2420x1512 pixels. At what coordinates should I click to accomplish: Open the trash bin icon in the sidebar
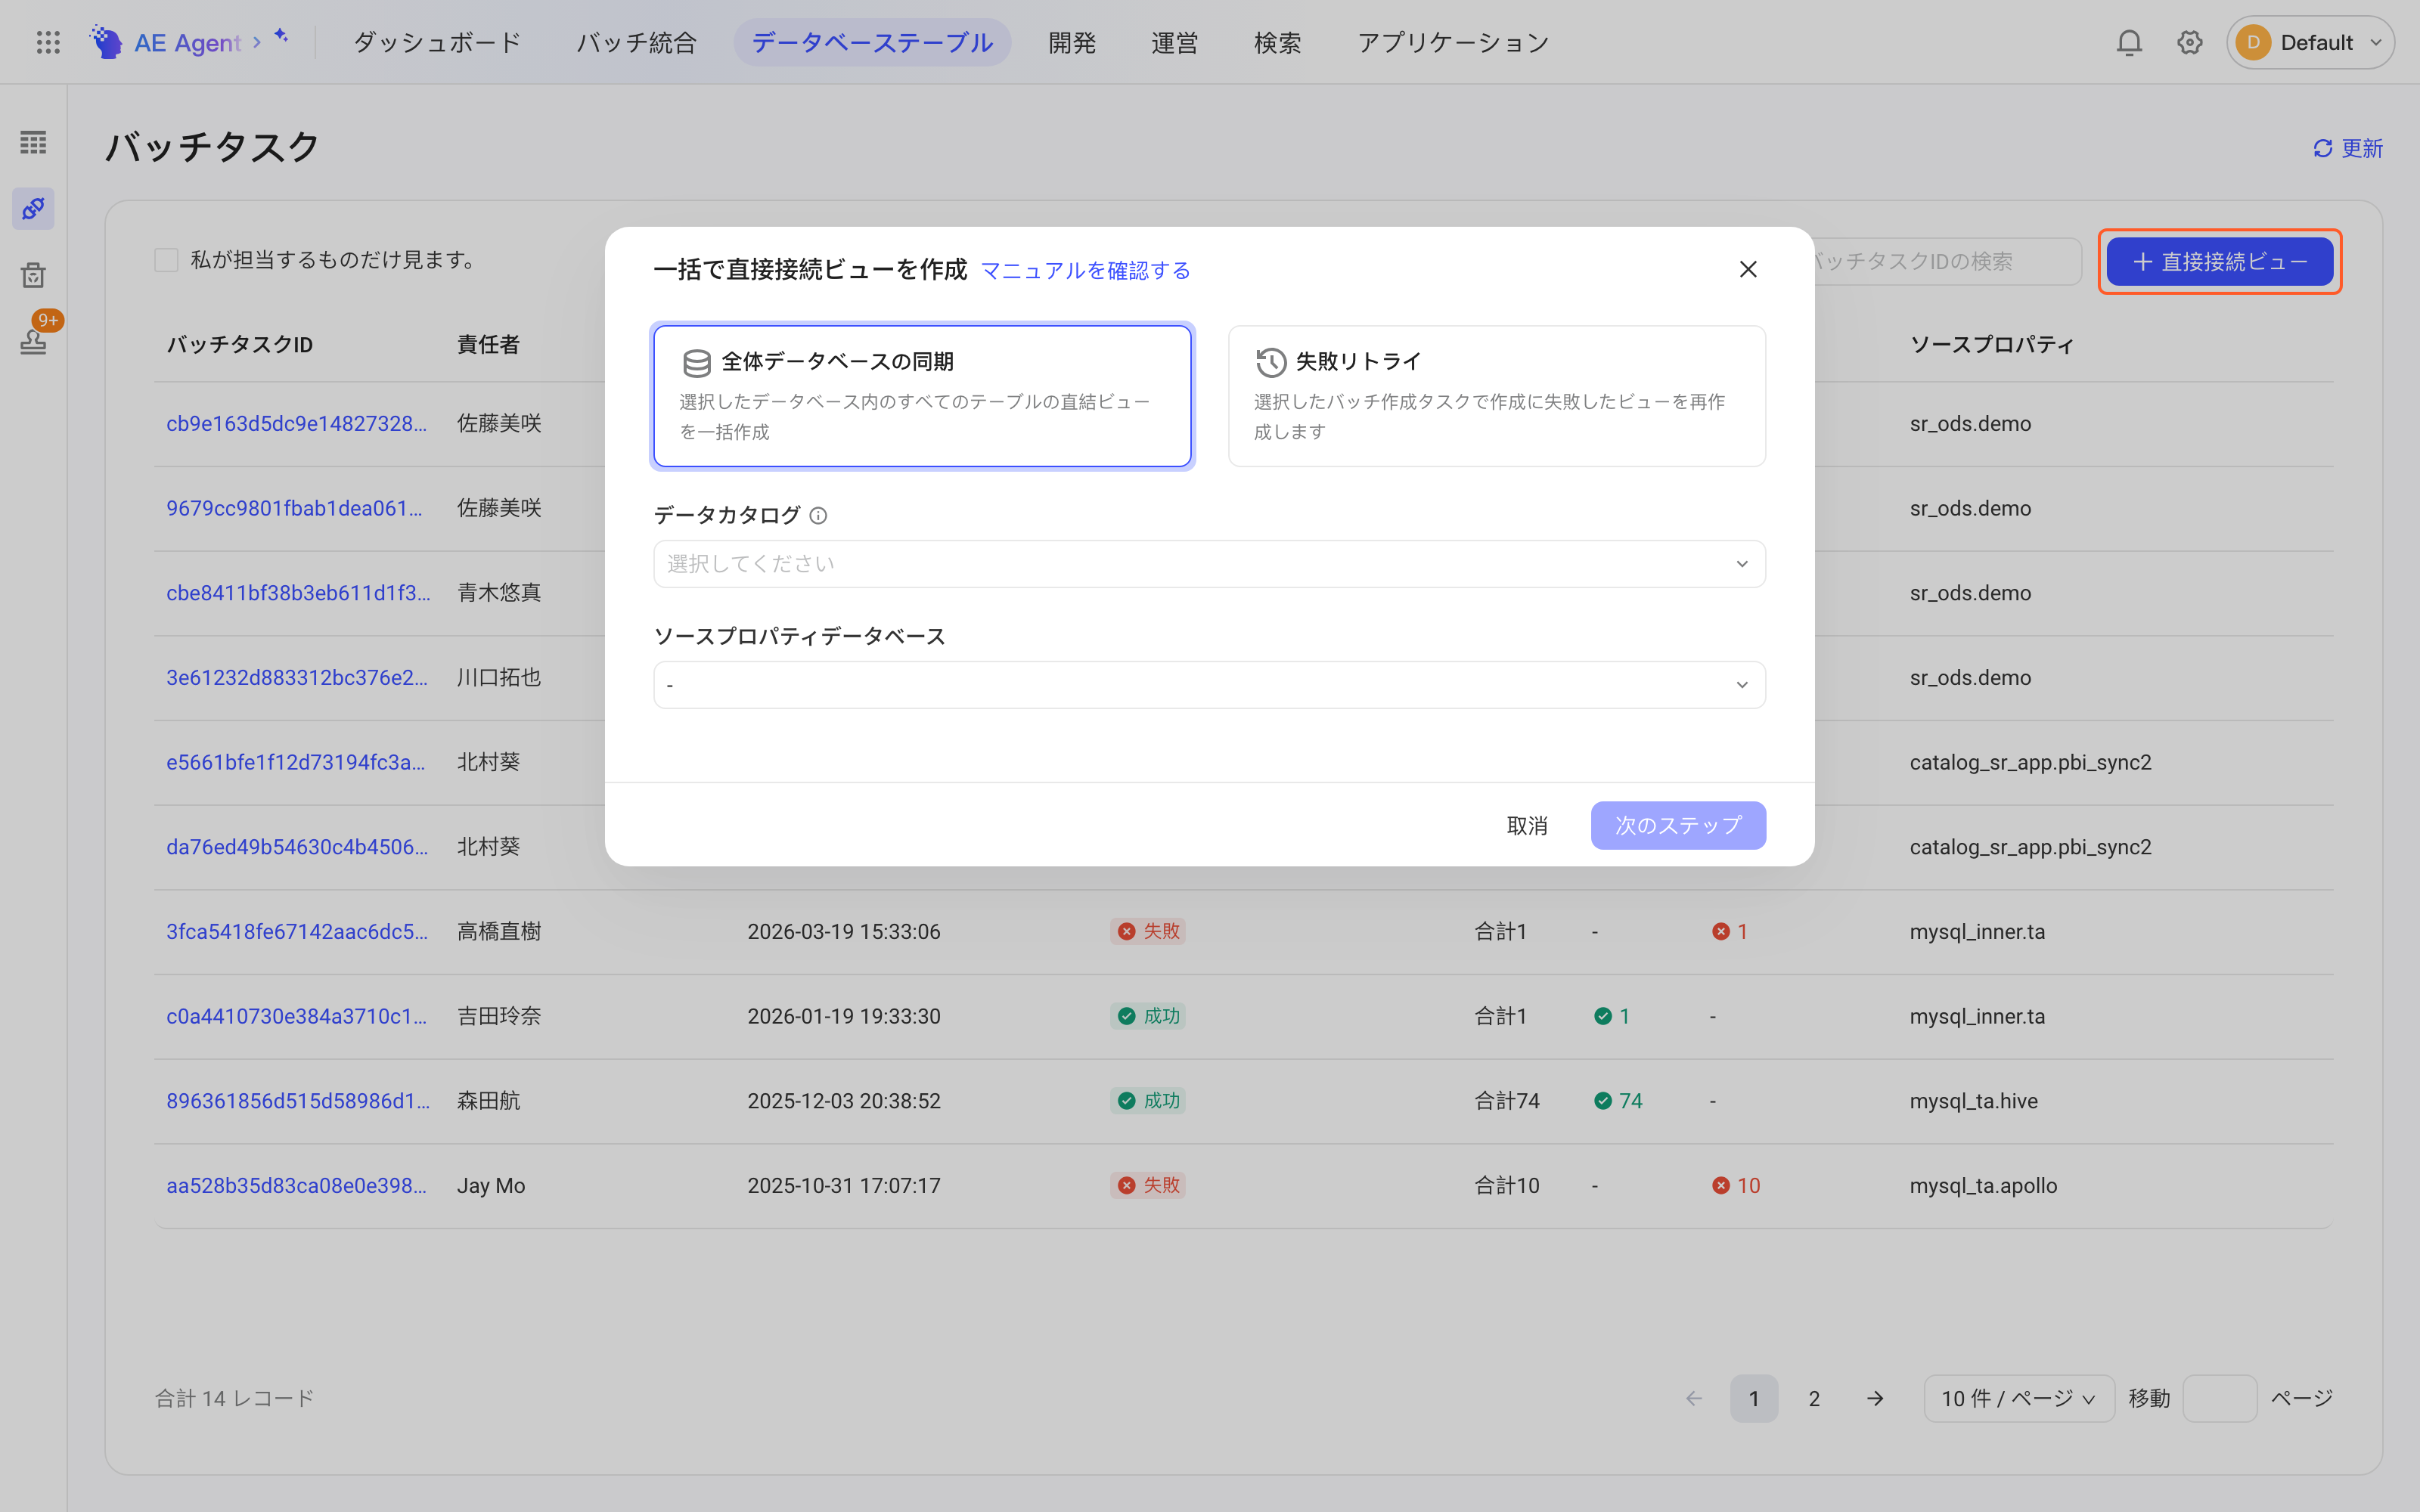(33, 275)
